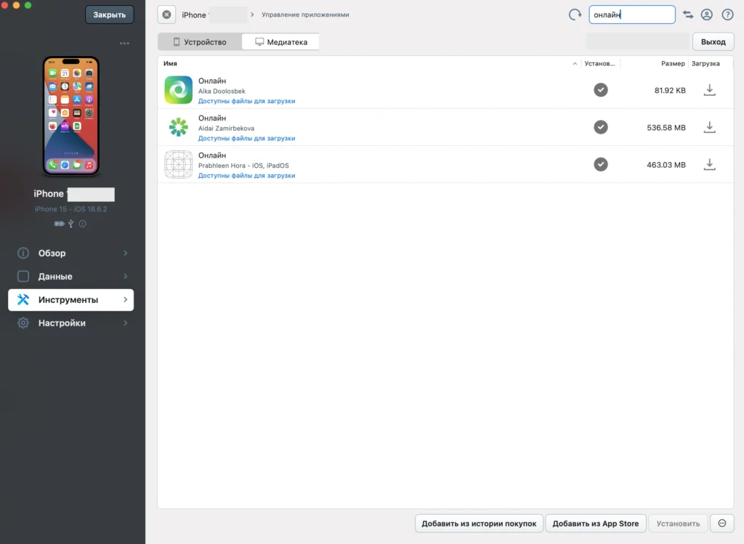Image resolution: width=744 pixels, height=544 pixels.
Task: Click the Aika Doolosbek developer name
Action: coord(222,91)
